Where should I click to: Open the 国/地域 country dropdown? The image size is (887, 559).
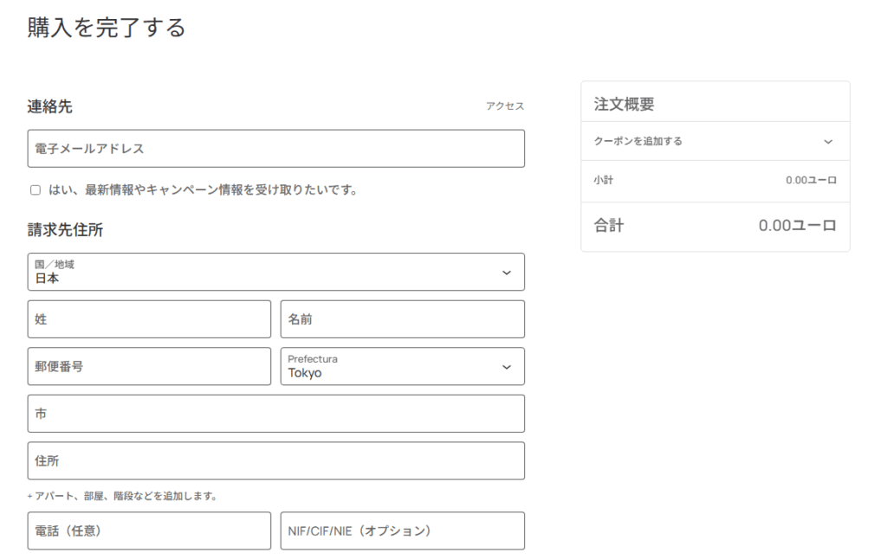pos(276,272)
